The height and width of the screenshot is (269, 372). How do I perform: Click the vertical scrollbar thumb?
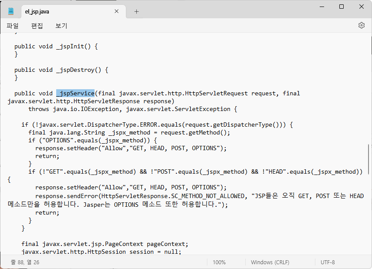click(x=369, y=159)
